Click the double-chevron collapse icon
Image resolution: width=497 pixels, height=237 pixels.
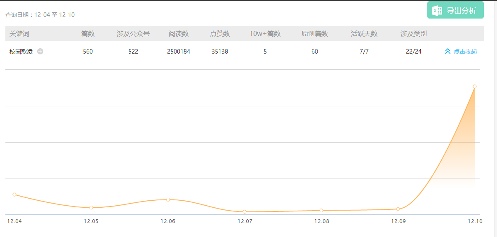pos(448,52)
